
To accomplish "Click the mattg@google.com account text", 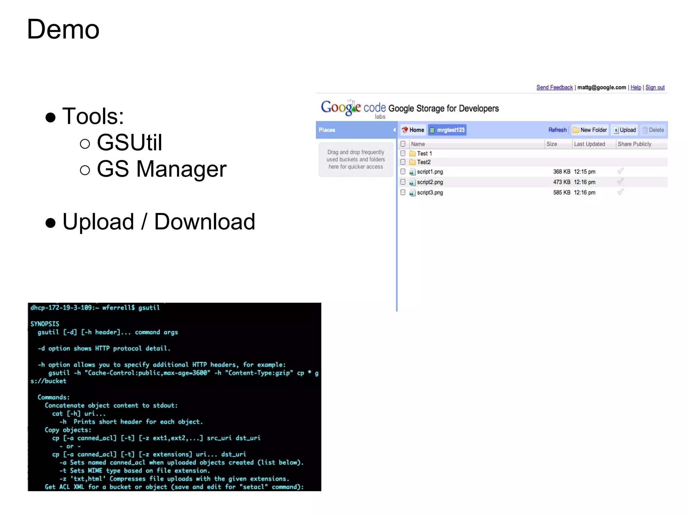I will click(602, 87).
